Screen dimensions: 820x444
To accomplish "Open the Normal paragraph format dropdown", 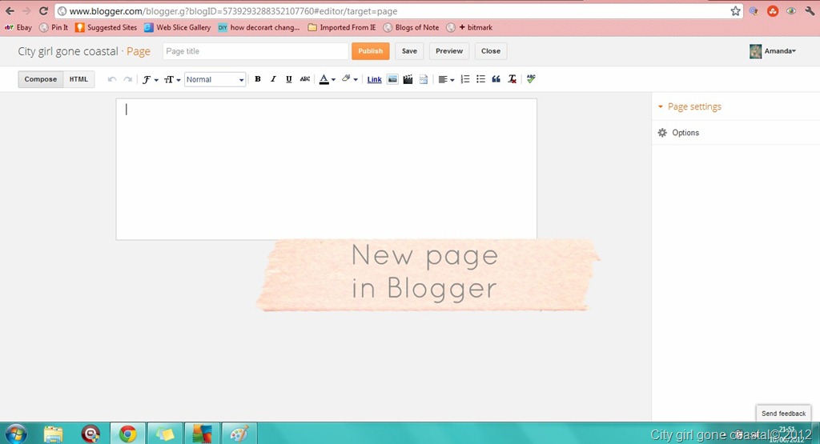I will 215,79.
